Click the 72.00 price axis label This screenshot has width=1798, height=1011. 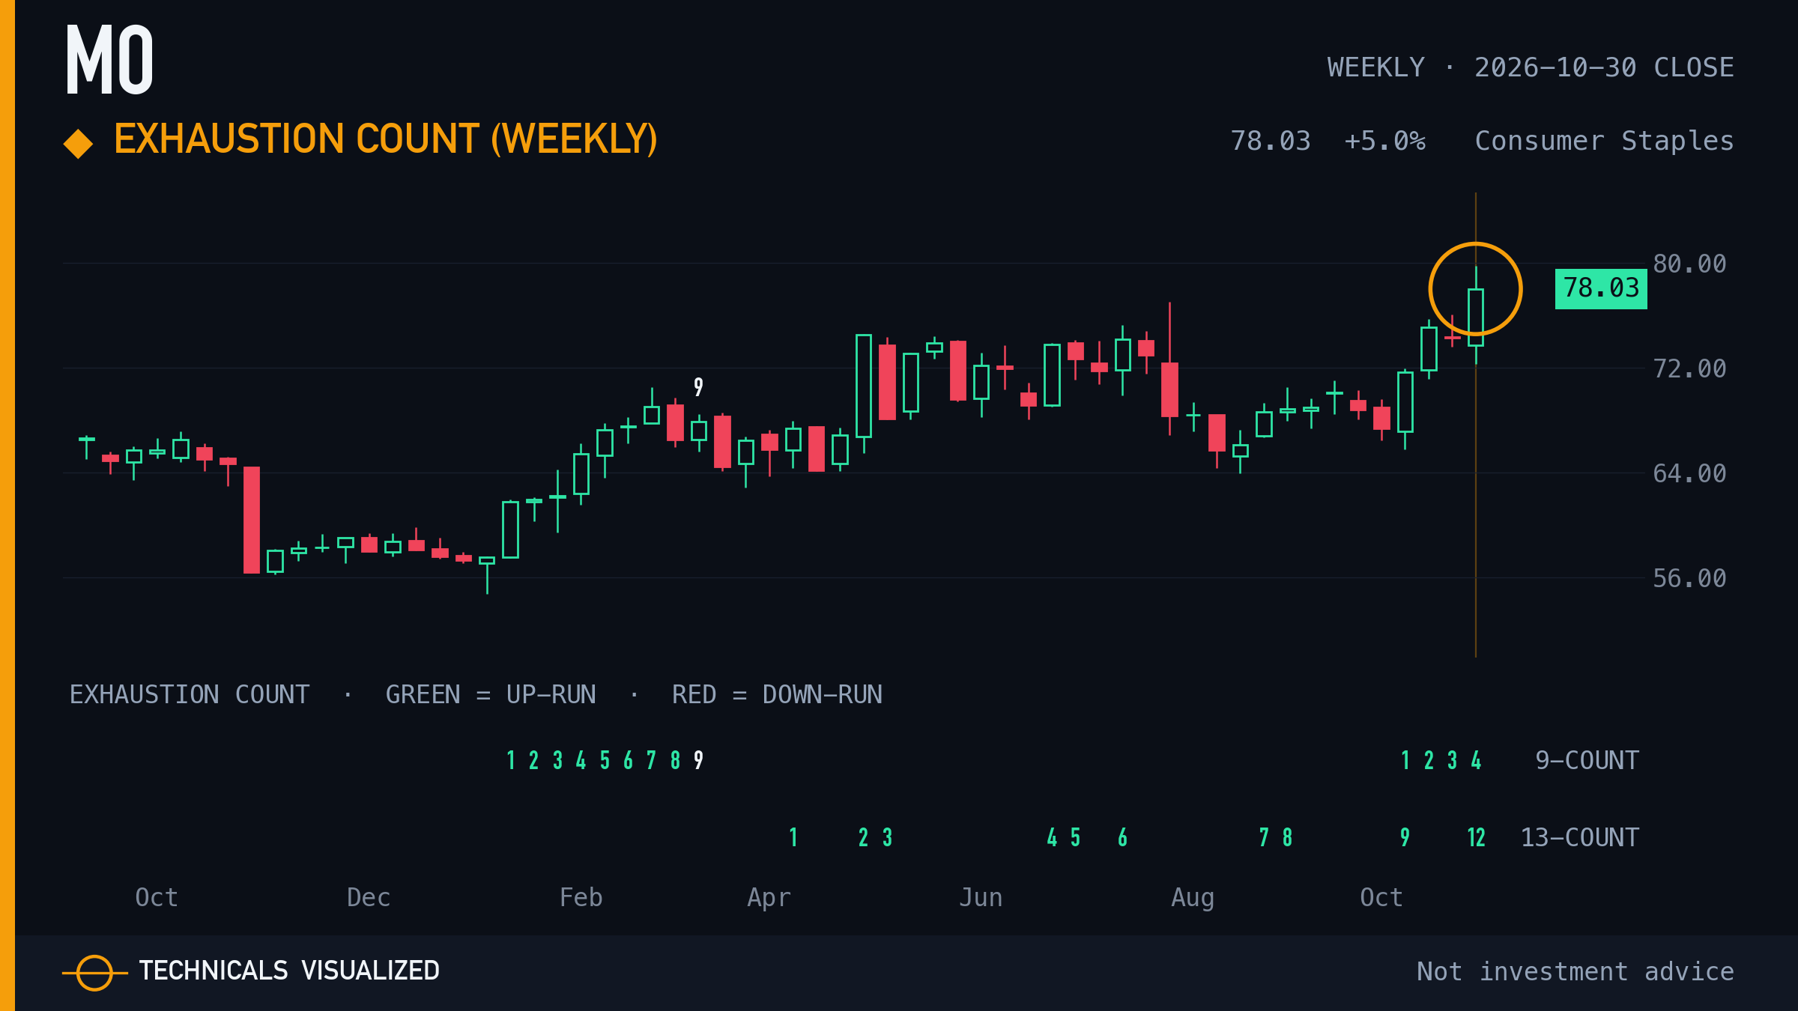click(1689, 368)
